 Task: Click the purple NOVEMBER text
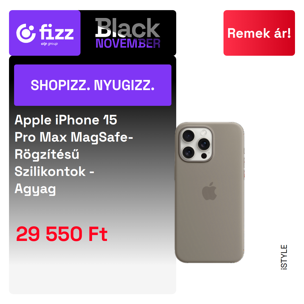pyautogui.click(x=128, y=43)
